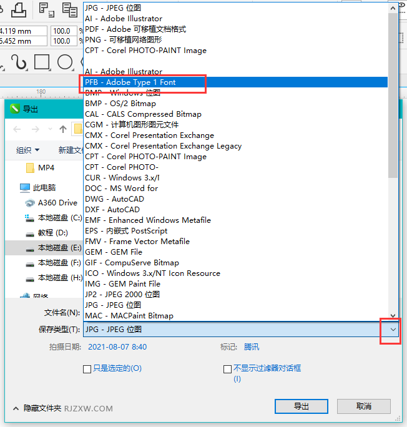Select the Ellipse tool
Screen dimensions: 407x427
[x=65, y=62]
